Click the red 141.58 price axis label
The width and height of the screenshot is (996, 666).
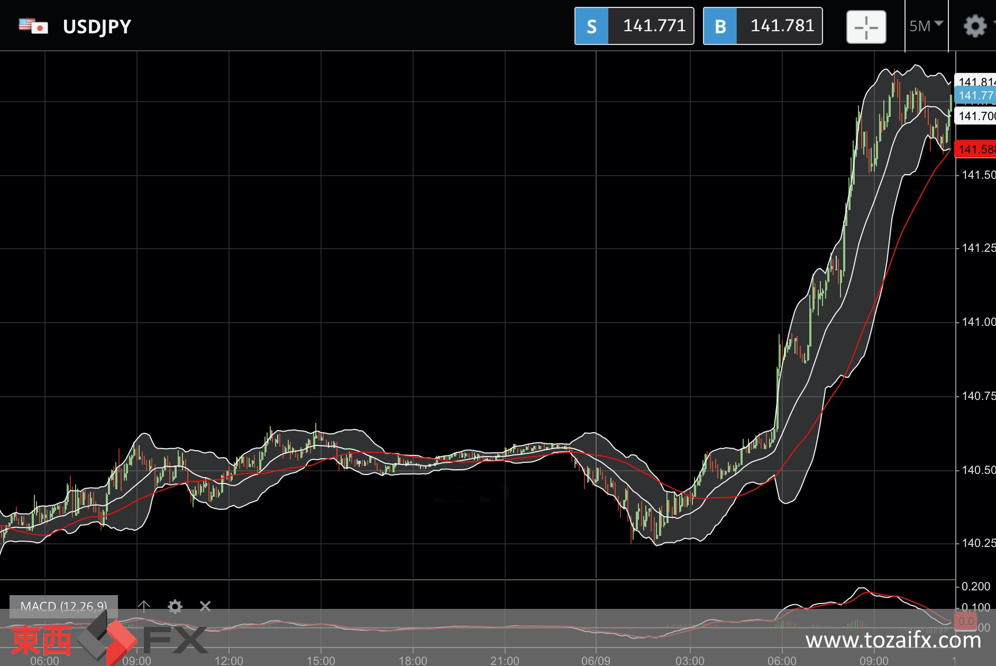(x=975, y=149)
